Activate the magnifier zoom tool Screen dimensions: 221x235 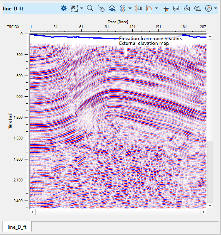[x=90, y=8]
